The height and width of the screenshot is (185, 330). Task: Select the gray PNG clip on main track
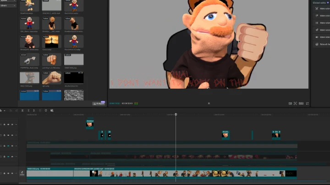click(50, 172)
